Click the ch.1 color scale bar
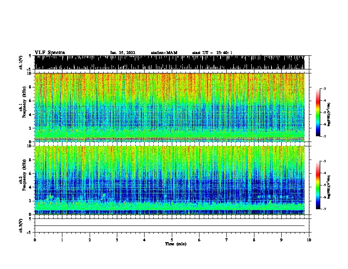 318,113
